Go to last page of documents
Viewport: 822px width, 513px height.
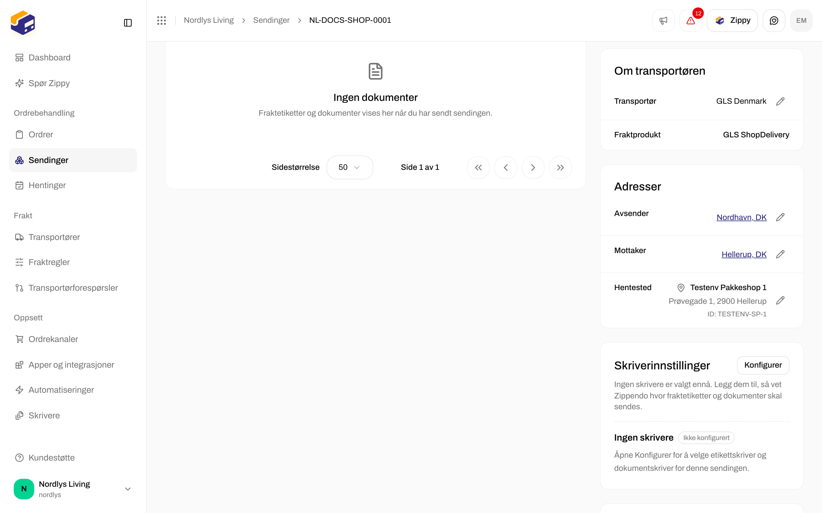pos(561,167)
